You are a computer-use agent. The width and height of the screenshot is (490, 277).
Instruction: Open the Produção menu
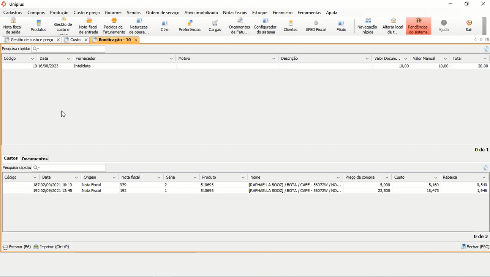[59, 13]
